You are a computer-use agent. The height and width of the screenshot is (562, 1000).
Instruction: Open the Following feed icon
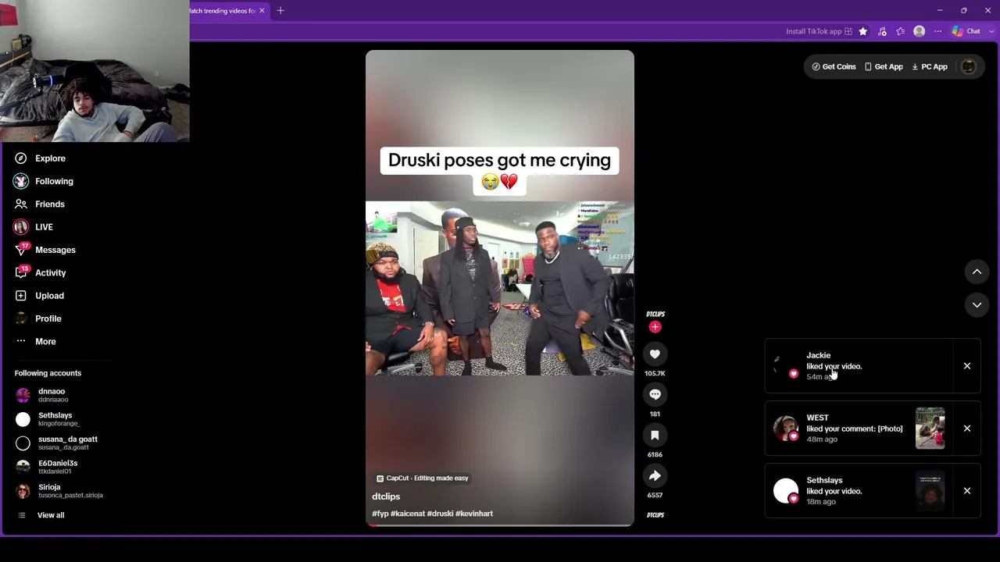(x=21, y=181)
